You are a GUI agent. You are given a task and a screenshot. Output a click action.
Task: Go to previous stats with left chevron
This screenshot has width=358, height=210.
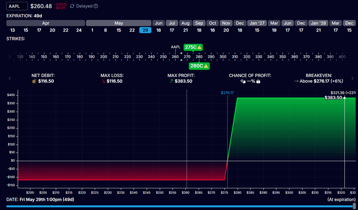click(x=10, y=79)
